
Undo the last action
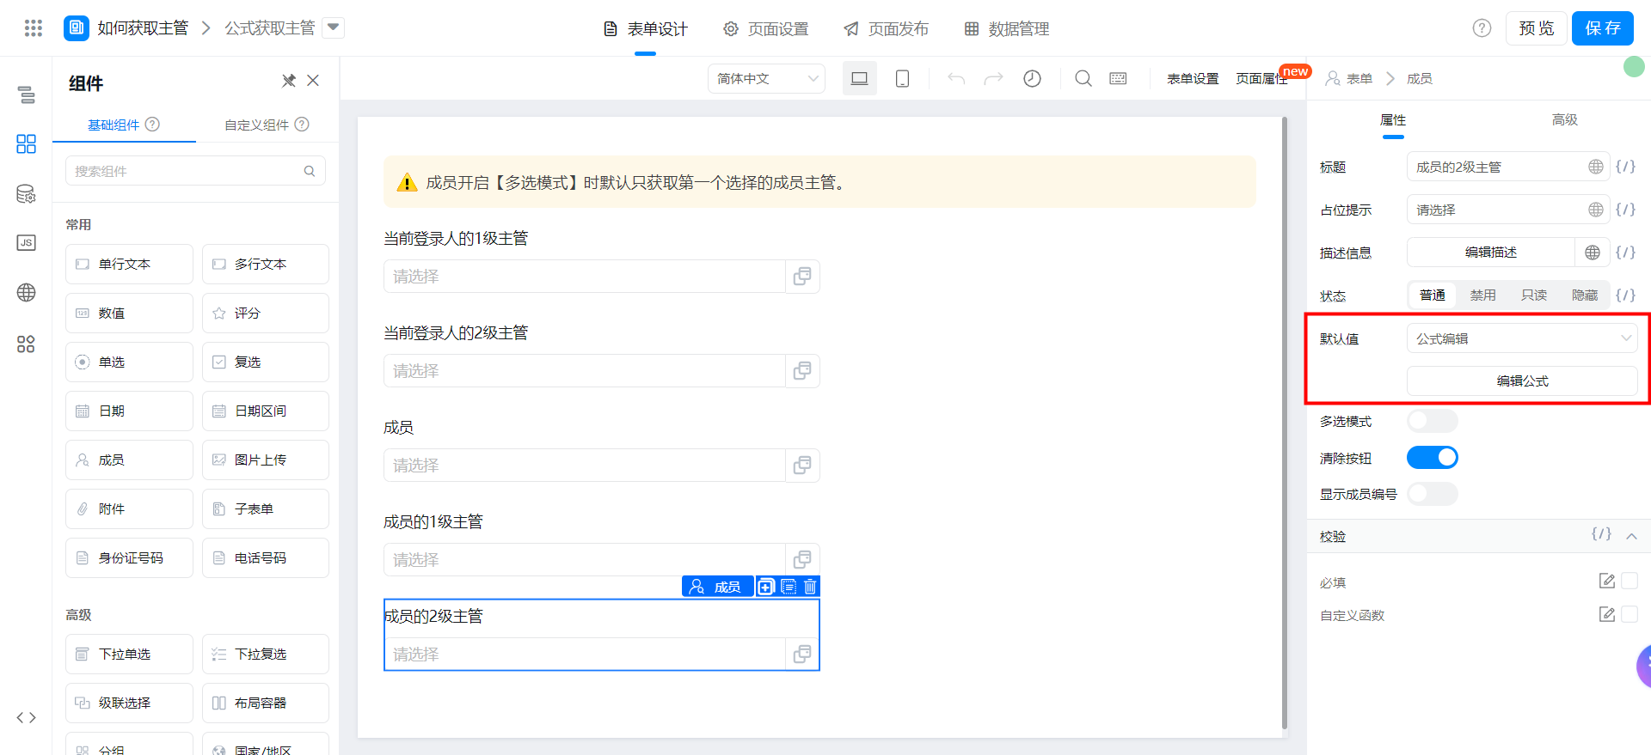956,78
